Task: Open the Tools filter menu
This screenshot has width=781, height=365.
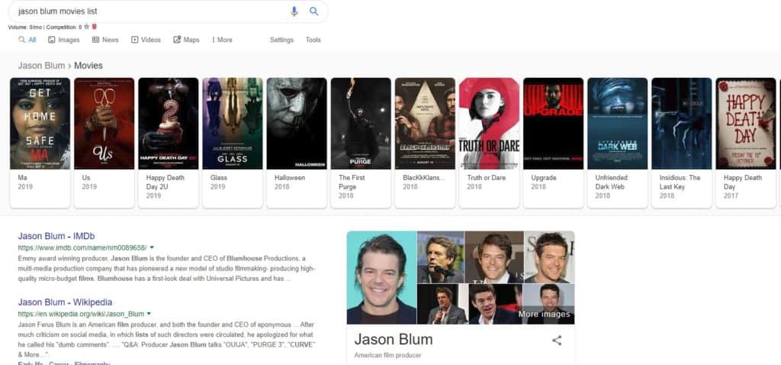Action: (313, 40)
